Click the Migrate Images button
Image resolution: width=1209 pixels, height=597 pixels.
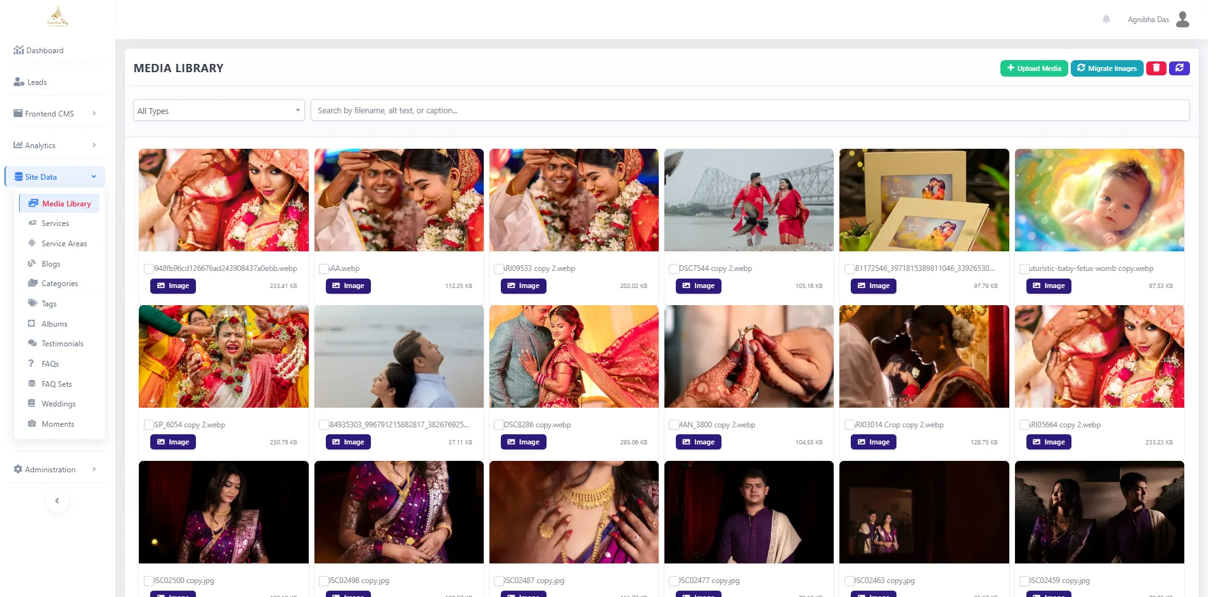tap(1106, 68)
